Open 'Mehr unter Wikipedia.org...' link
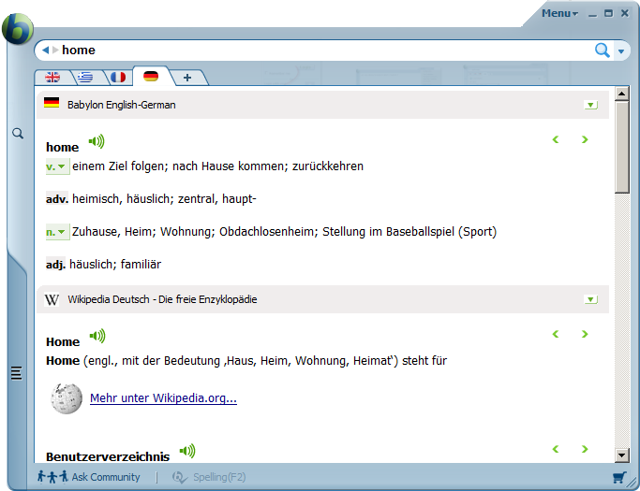The height and width of the screenshot is (491, 640). 163,397
